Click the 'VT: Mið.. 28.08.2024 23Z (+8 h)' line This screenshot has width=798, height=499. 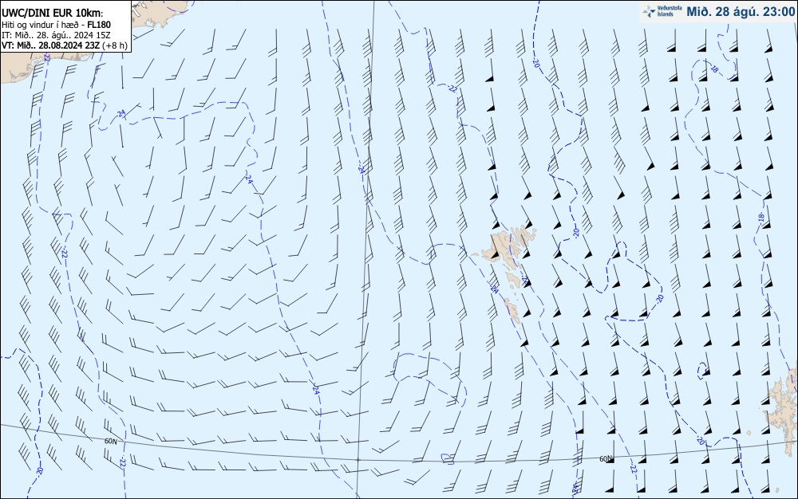64,45
